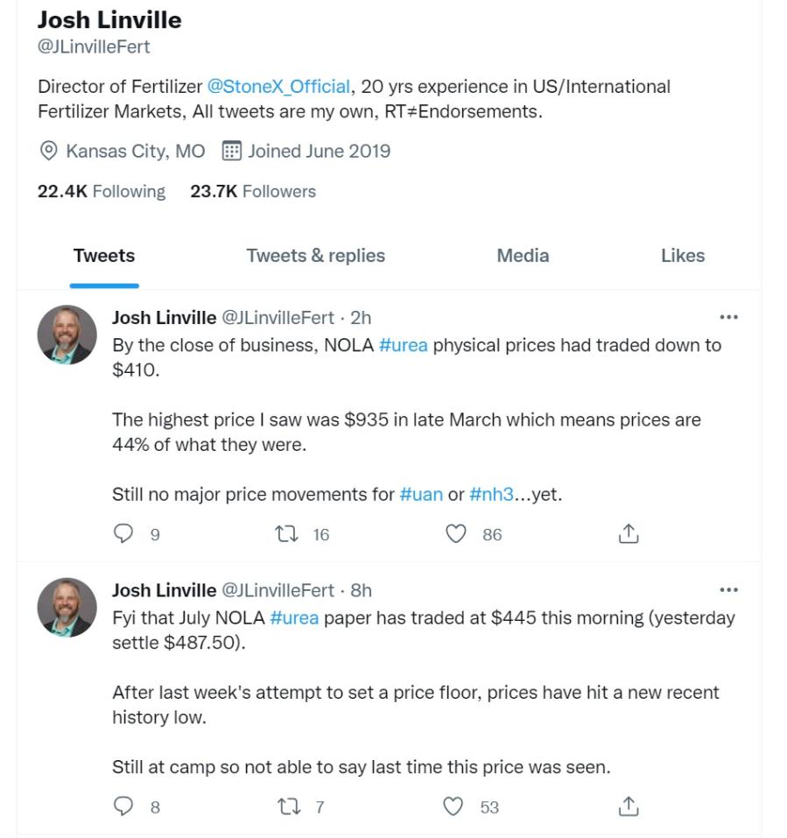The height and width of the screenshot is (838, 787).
Task: Share the July NOLA urea paper tweet
Action: point(629,806)
